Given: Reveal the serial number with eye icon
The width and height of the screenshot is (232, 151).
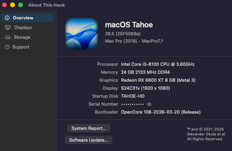Looking at the screenshot, I should (149, 104).
